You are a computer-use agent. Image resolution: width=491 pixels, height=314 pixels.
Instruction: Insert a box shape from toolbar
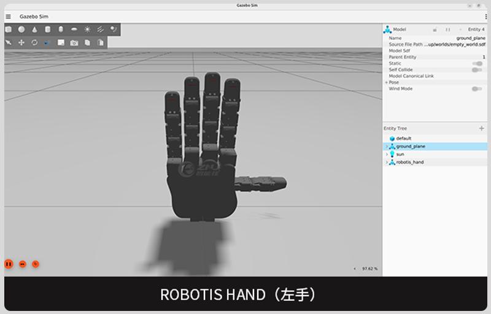tap(9, 29)
